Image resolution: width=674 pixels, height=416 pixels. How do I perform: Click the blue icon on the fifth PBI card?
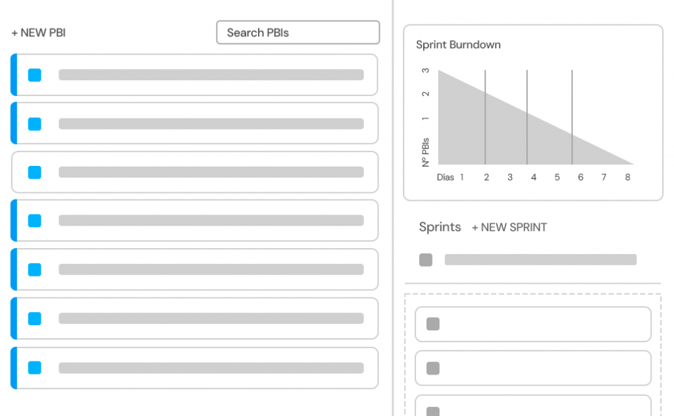[x=34, y=269]
